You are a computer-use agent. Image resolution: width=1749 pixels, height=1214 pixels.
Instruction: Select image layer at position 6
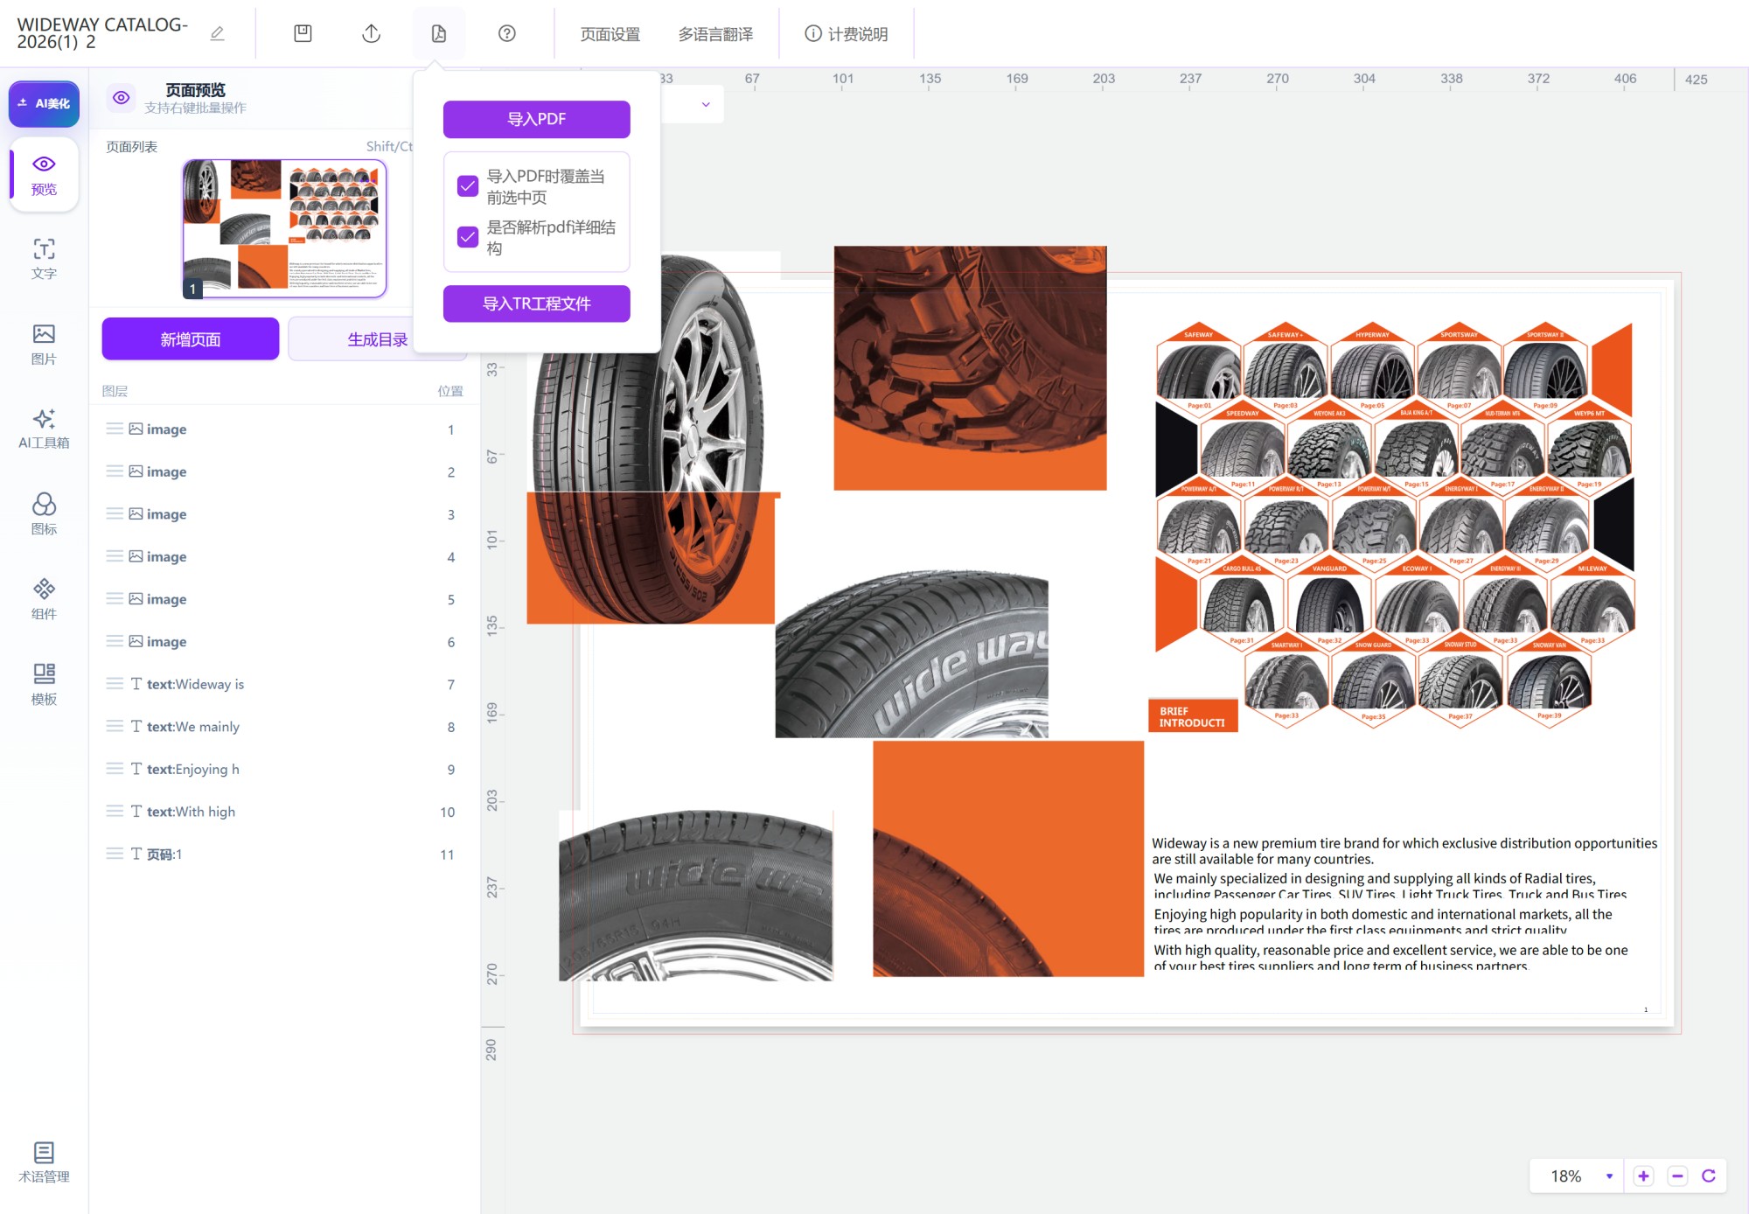(x=284, y=641)
